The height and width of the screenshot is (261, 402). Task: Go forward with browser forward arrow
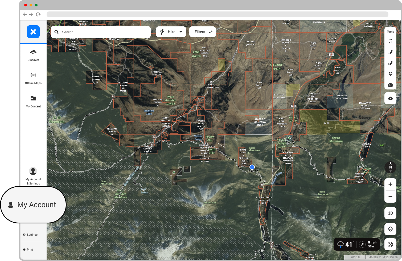click(31, 14)
